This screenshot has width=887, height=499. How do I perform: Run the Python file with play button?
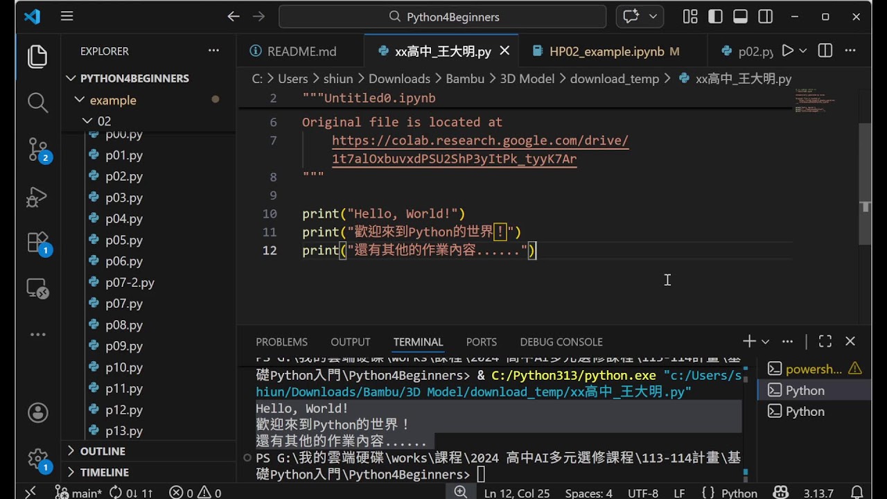pos(788,51)
